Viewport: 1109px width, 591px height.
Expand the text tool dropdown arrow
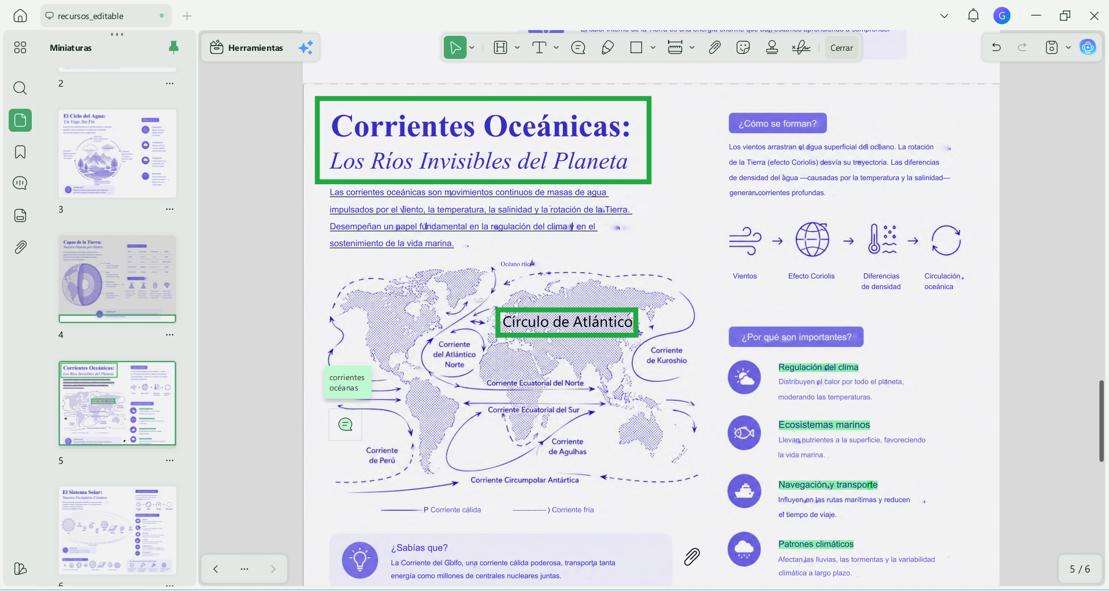click(x=556, y=47)
